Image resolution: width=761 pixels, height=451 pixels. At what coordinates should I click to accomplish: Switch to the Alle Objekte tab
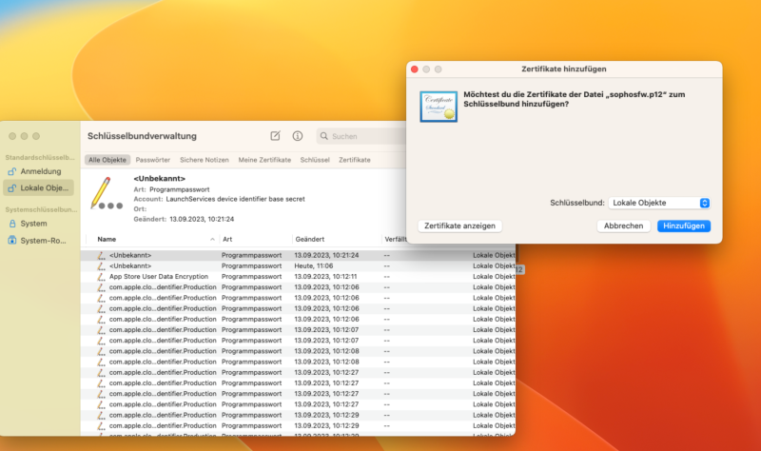tap(107, 160)
